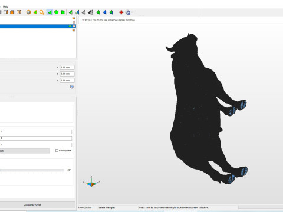Image resolution: width=283 pixels, height=212 pixels.
Task: Expand the arrow beside the first 0.00 mm field
Action: tap(58, 67)
